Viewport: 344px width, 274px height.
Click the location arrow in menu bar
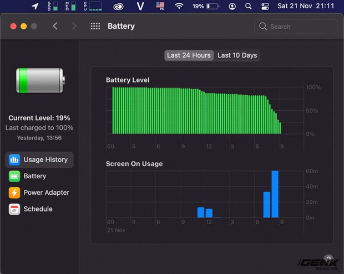click(36, 6)
